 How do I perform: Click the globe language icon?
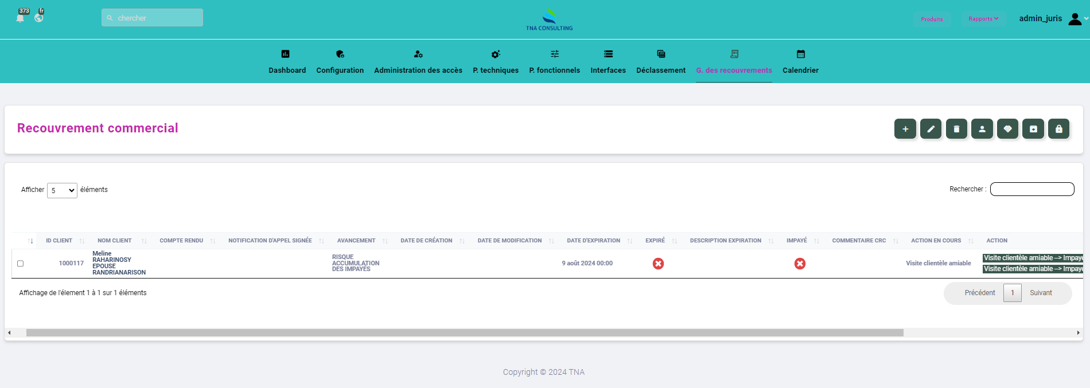coord(39,17)
